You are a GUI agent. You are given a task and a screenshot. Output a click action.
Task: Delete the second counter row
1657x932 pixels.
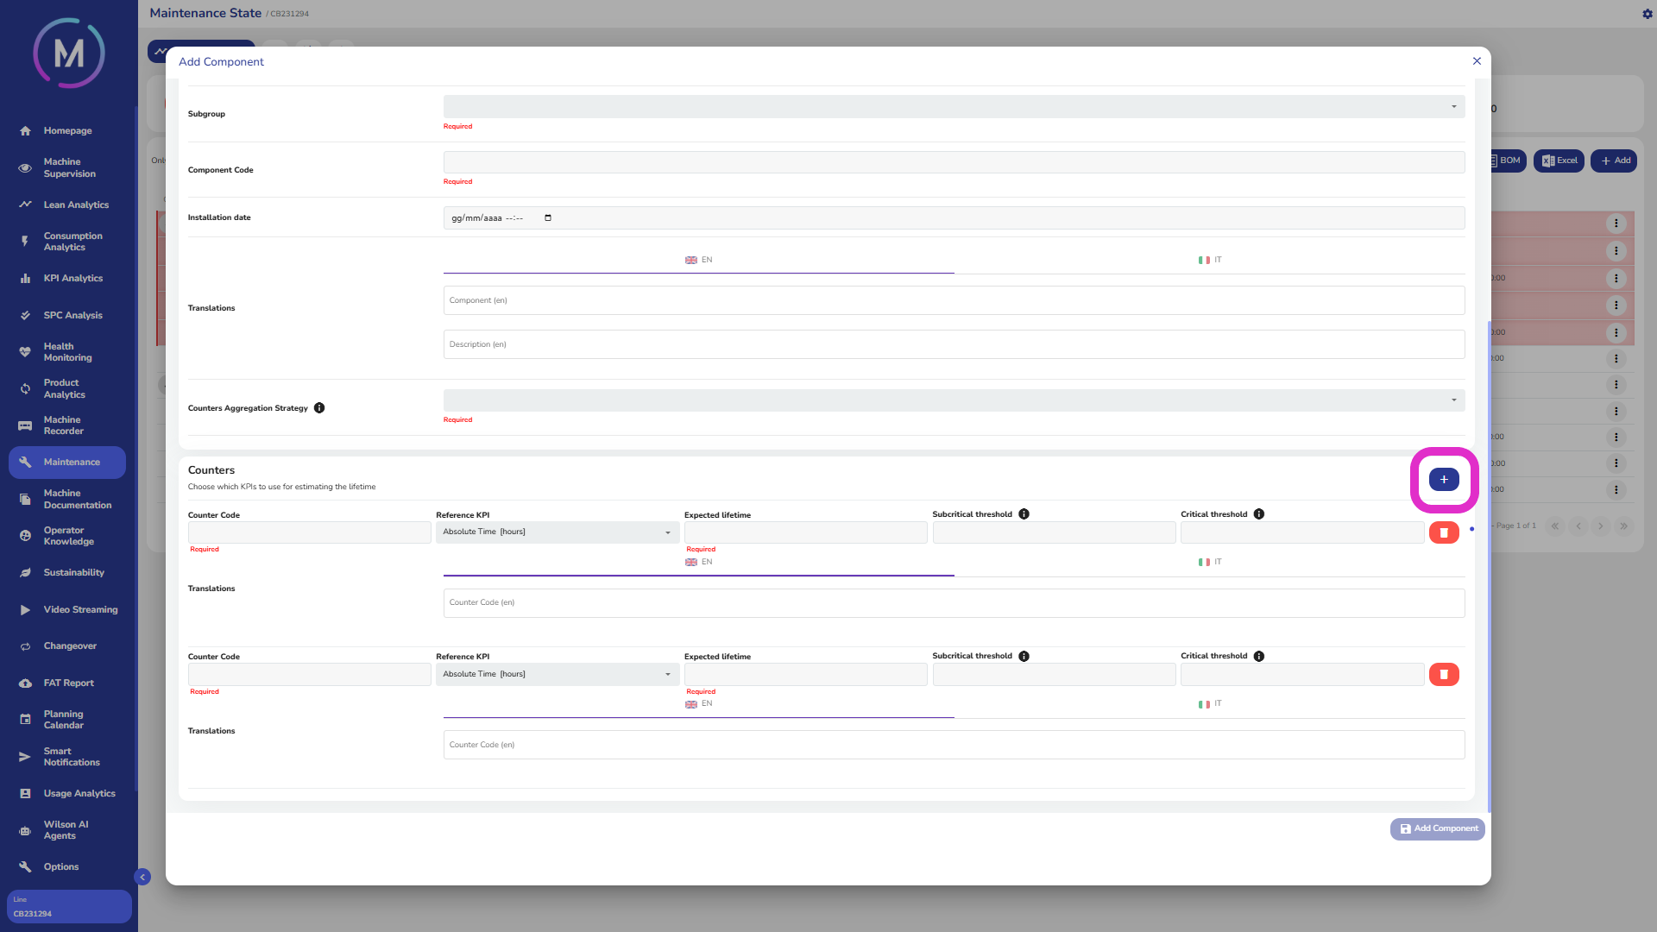coord(1444,675)
